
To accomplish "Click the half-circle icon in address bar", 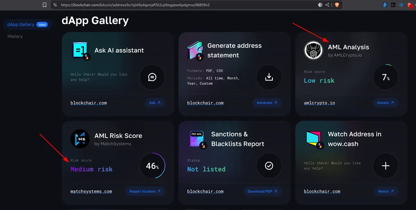I will [x=320, y=5].
